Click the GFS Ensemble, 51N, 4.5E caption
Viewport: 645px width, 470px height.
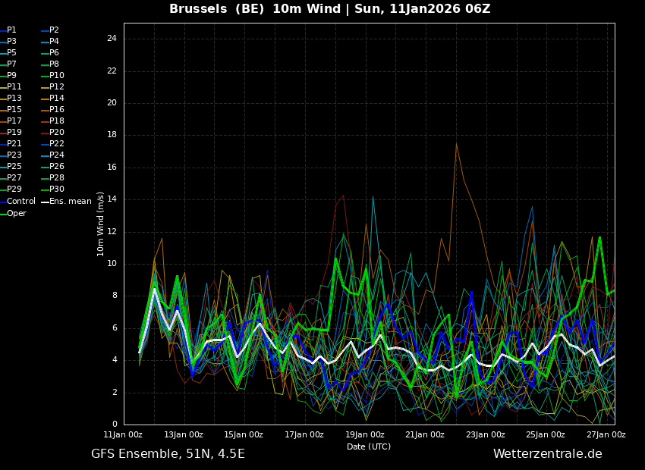click(168, 454)
